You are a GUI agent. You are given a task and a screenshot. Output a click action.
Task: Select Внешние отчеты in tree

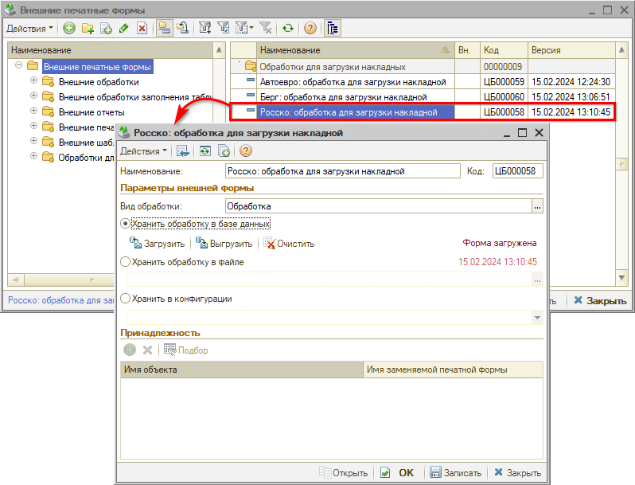tap(92, 112)
